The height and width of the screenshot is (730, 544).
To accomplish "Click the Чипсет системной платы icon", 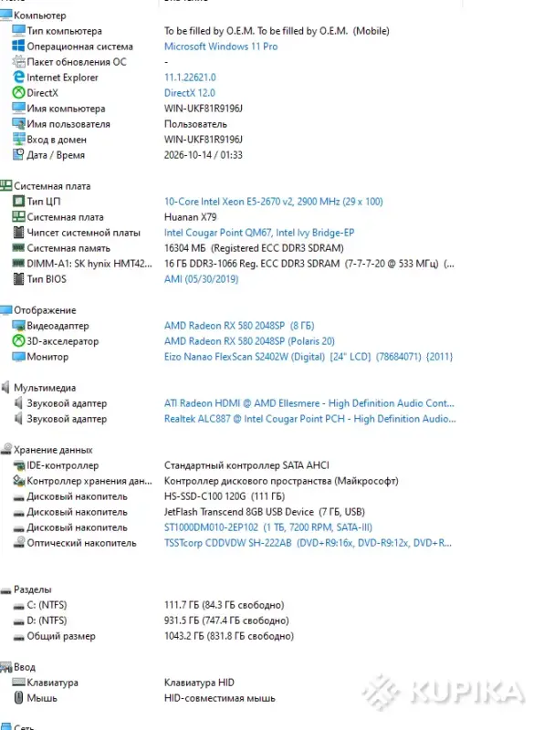I will (18, 233).
